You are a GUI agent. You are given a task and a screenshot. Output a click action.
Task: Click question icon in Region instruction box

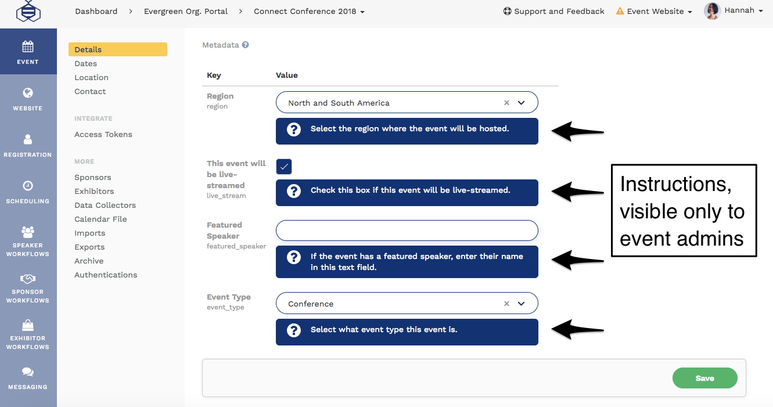coord(294,129)
